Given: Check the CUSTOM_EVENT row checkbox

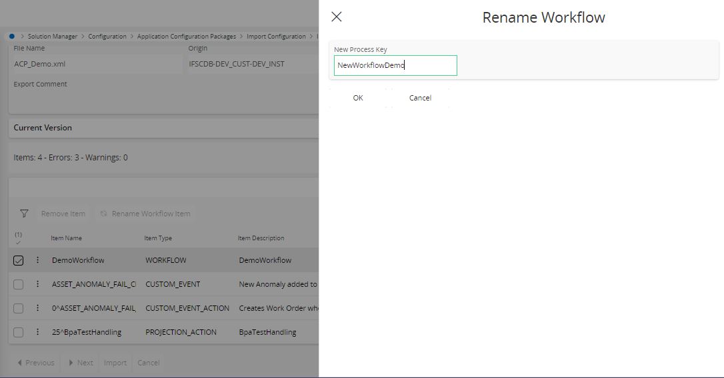Looking at the screenshot, I should tap(19, 284).
